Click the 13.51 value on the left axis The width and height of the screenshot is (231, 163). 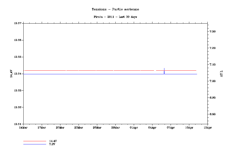pos(17,124)
